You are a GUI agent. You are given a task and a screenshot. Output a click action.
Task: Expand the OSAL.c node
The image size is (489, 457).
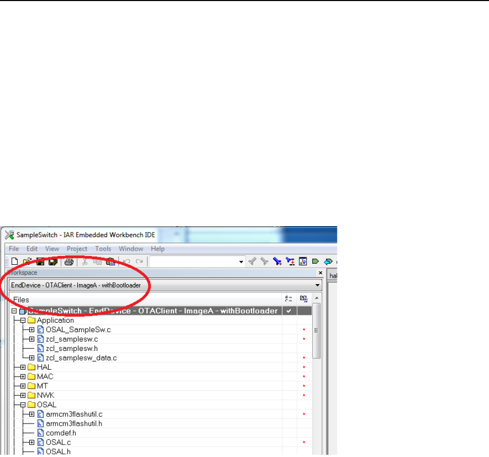pyautogui.click(x=31, y=442)
